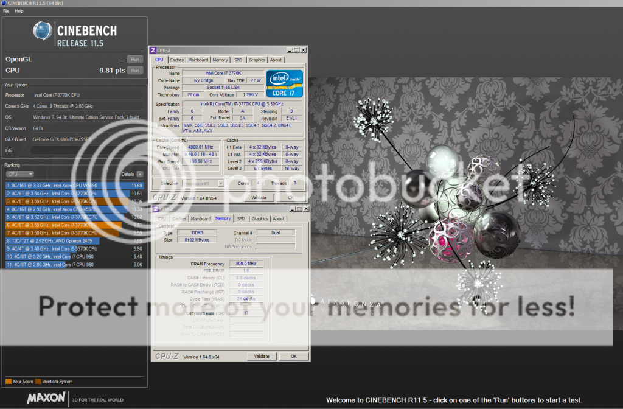Click the Cinebench globe logo icon
This screenshot has width=623, height=409.
(43, 32)
